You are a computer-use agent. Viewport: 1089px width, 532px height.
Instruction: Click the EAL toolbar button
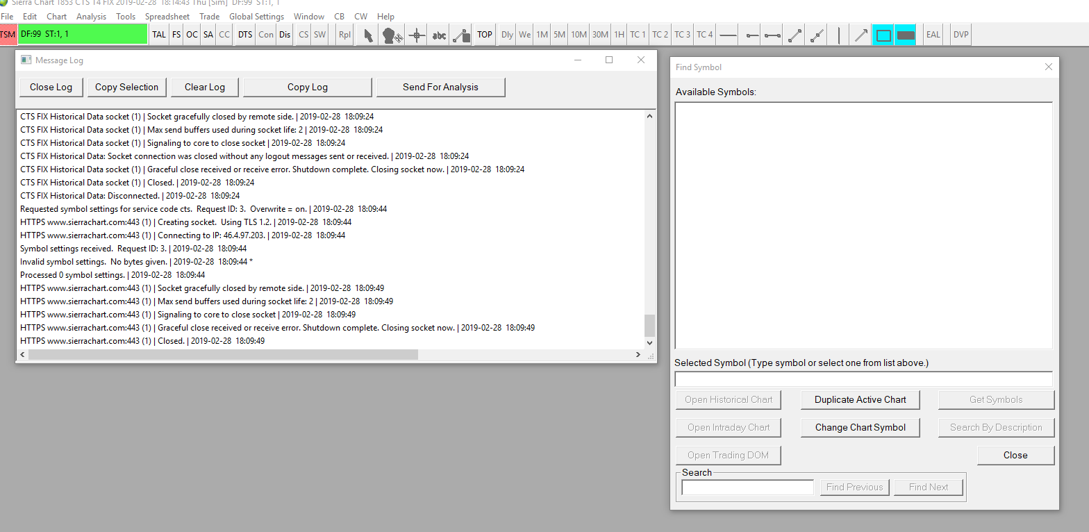click(933, 35)
